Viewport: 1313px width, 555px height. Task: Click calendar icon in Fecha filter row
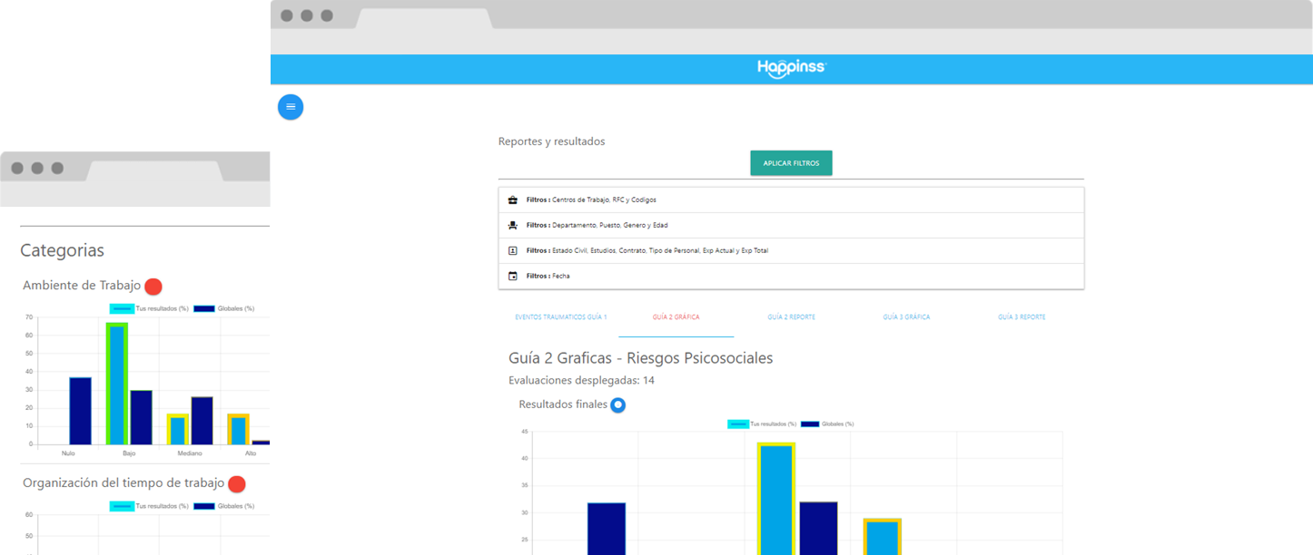pos(512,276)
